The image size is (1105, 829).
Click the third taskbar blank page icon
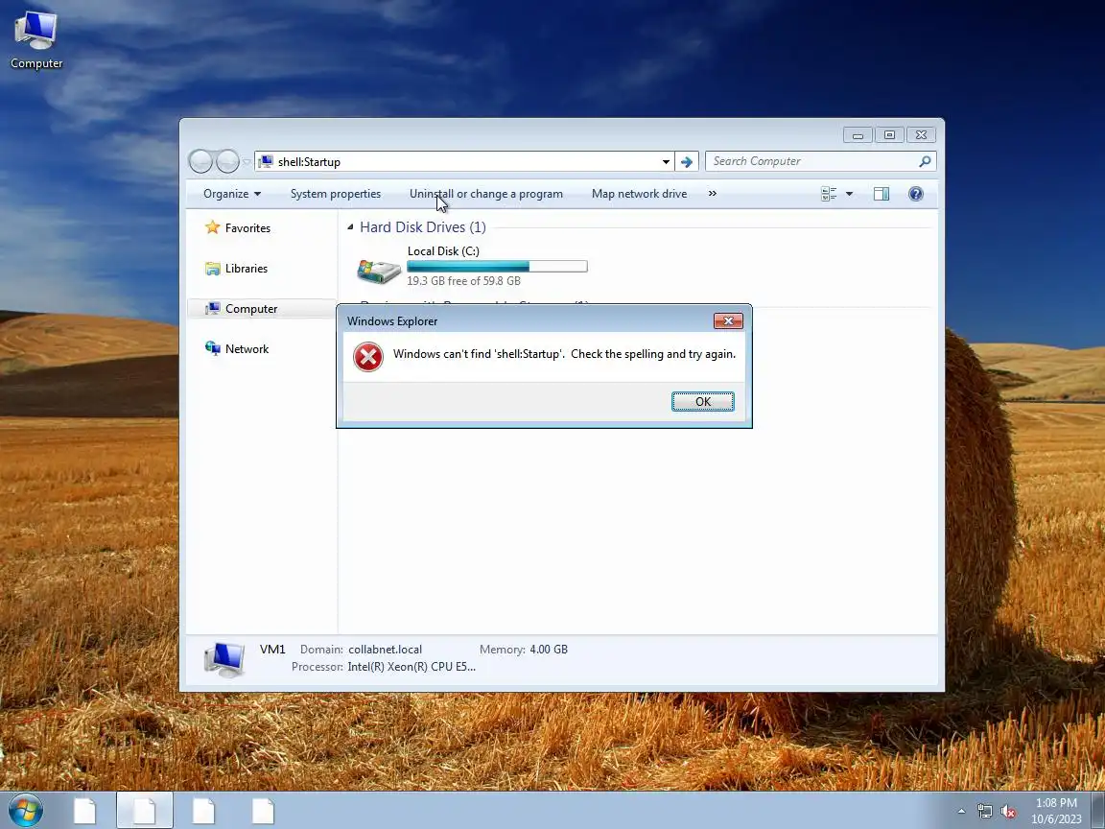tap(203, 811)
